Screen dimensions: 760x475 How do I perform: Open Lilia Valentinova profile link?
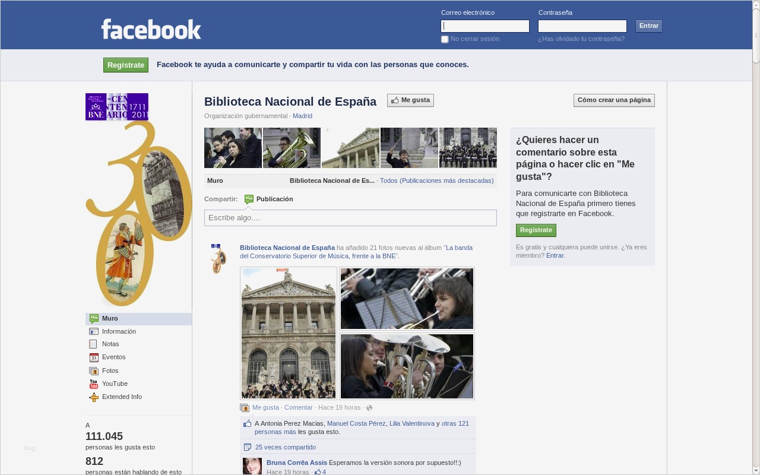click(412, 423)
